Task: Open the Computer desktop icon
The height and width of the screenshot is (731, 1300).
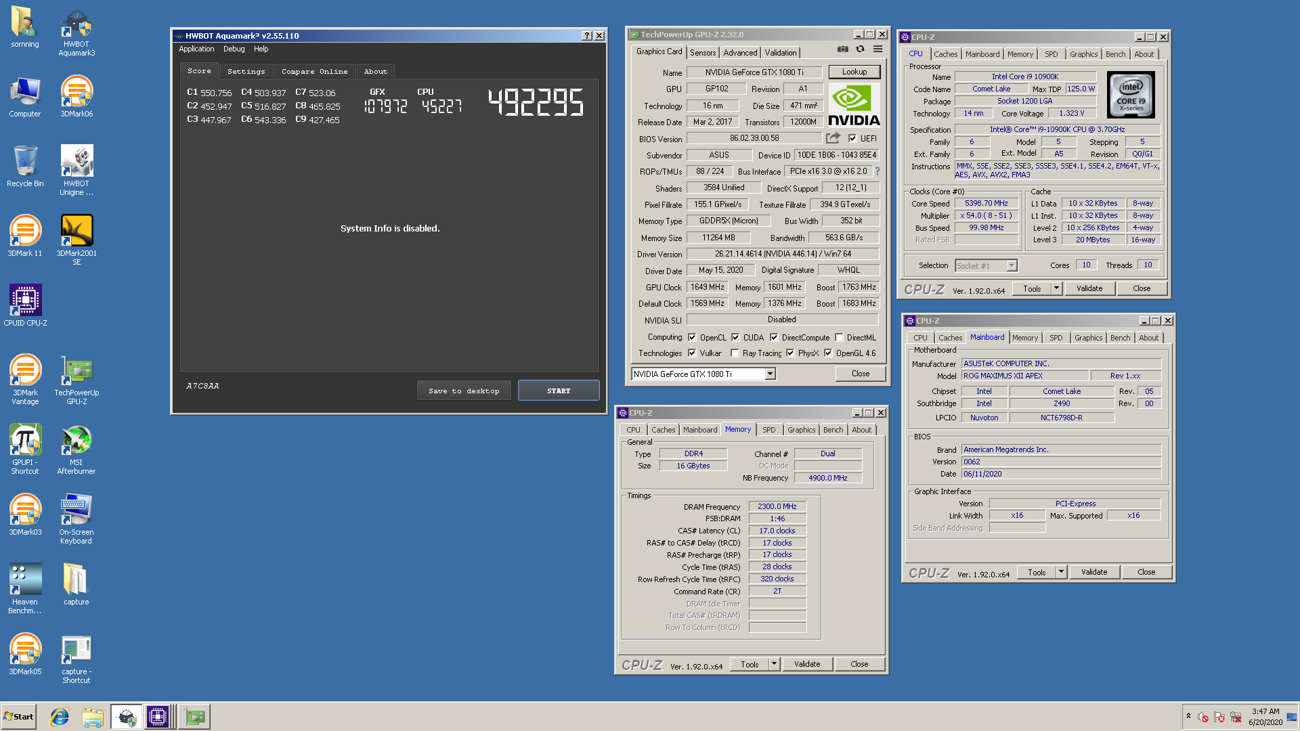Action: (x=25, y=97)
